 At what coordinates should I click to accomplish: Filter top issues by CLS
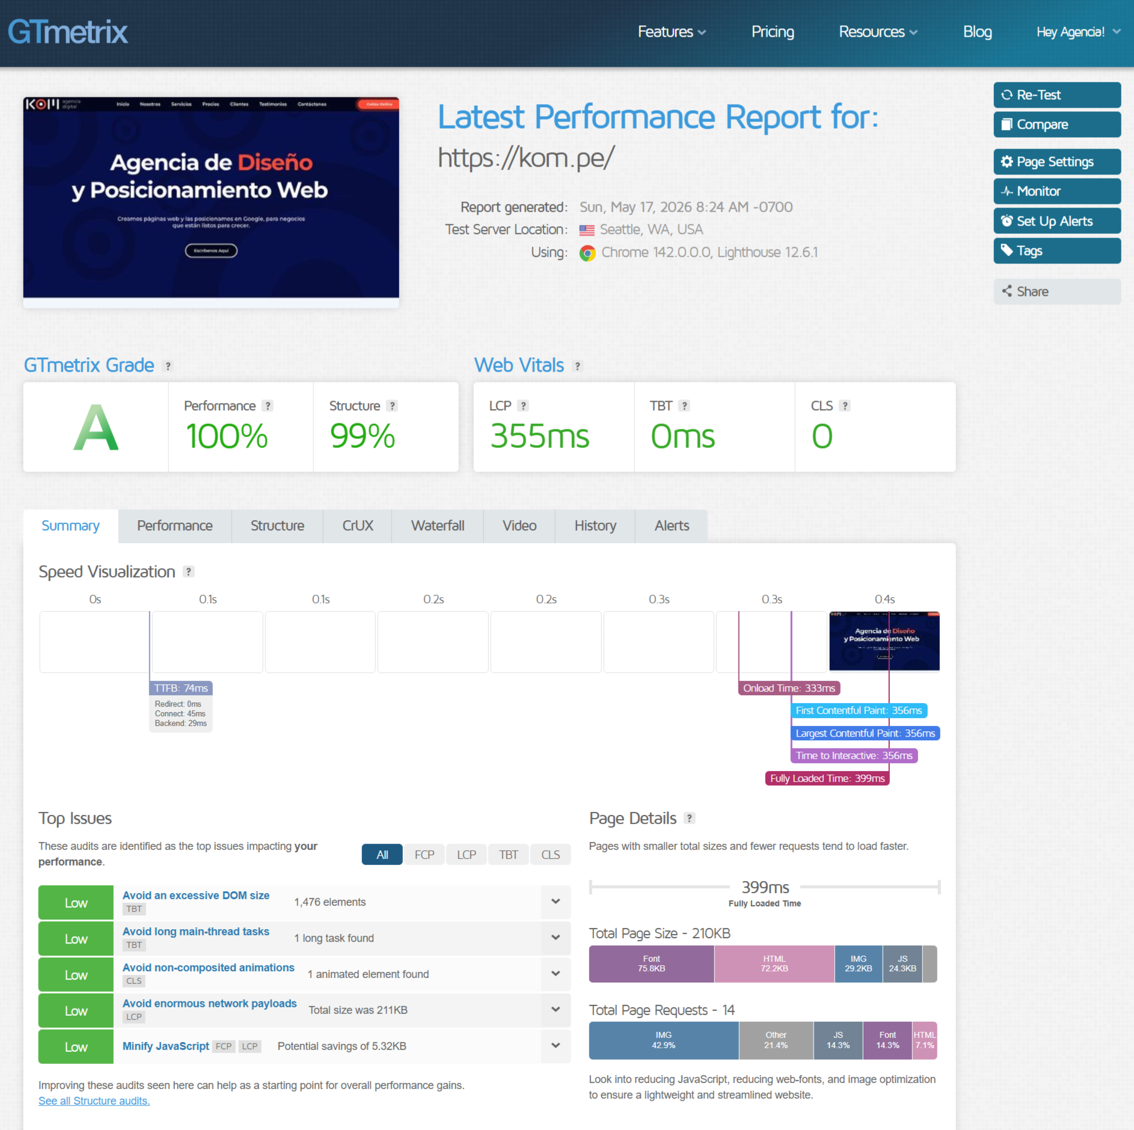[x=551, y=855]
